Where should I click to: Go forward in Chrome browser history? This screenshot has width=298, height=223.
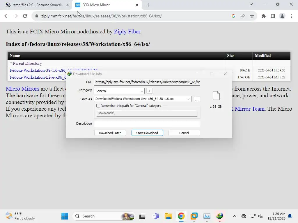click(16, 16)
